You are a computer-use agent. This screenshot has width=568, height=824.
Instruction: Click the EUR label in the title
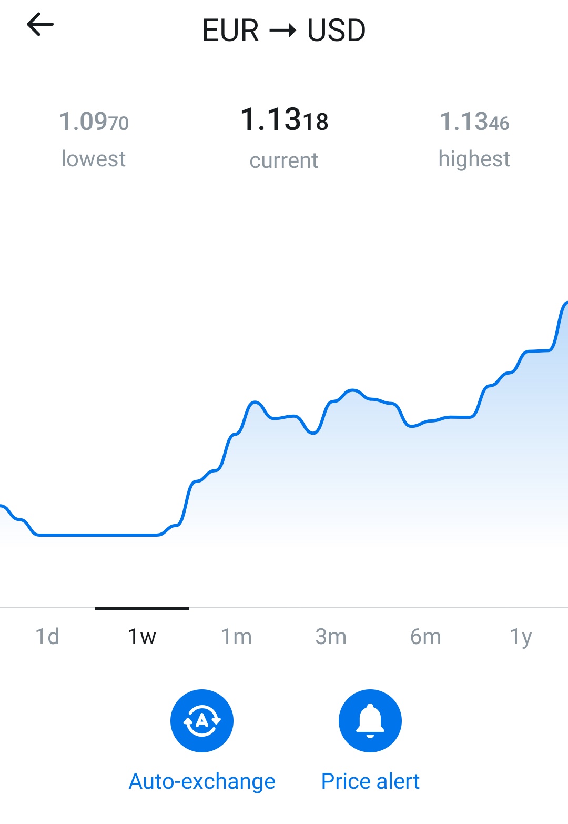coord(231,31)
